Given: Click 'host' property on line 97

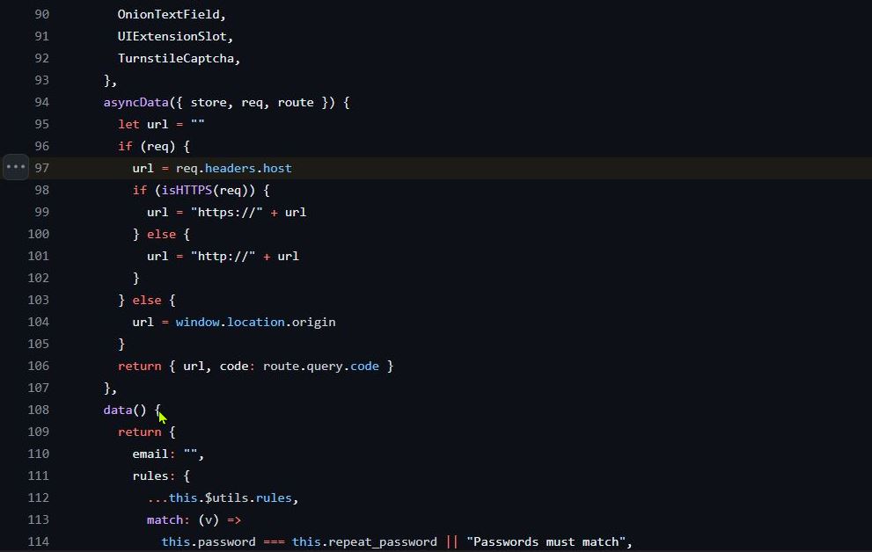Looking at the screenshot, I should click(x=277, y=168).
